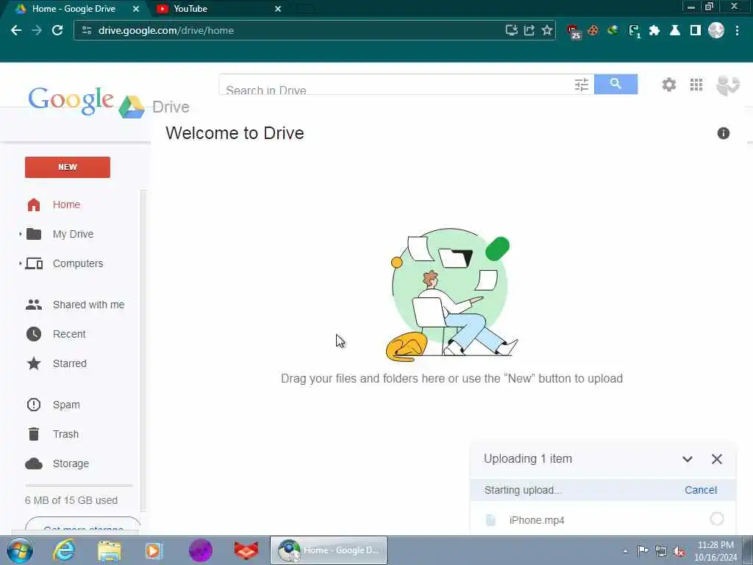753x565 pixels.
Task: Open the cookie extension icon
Action: [x=593, y=31]
